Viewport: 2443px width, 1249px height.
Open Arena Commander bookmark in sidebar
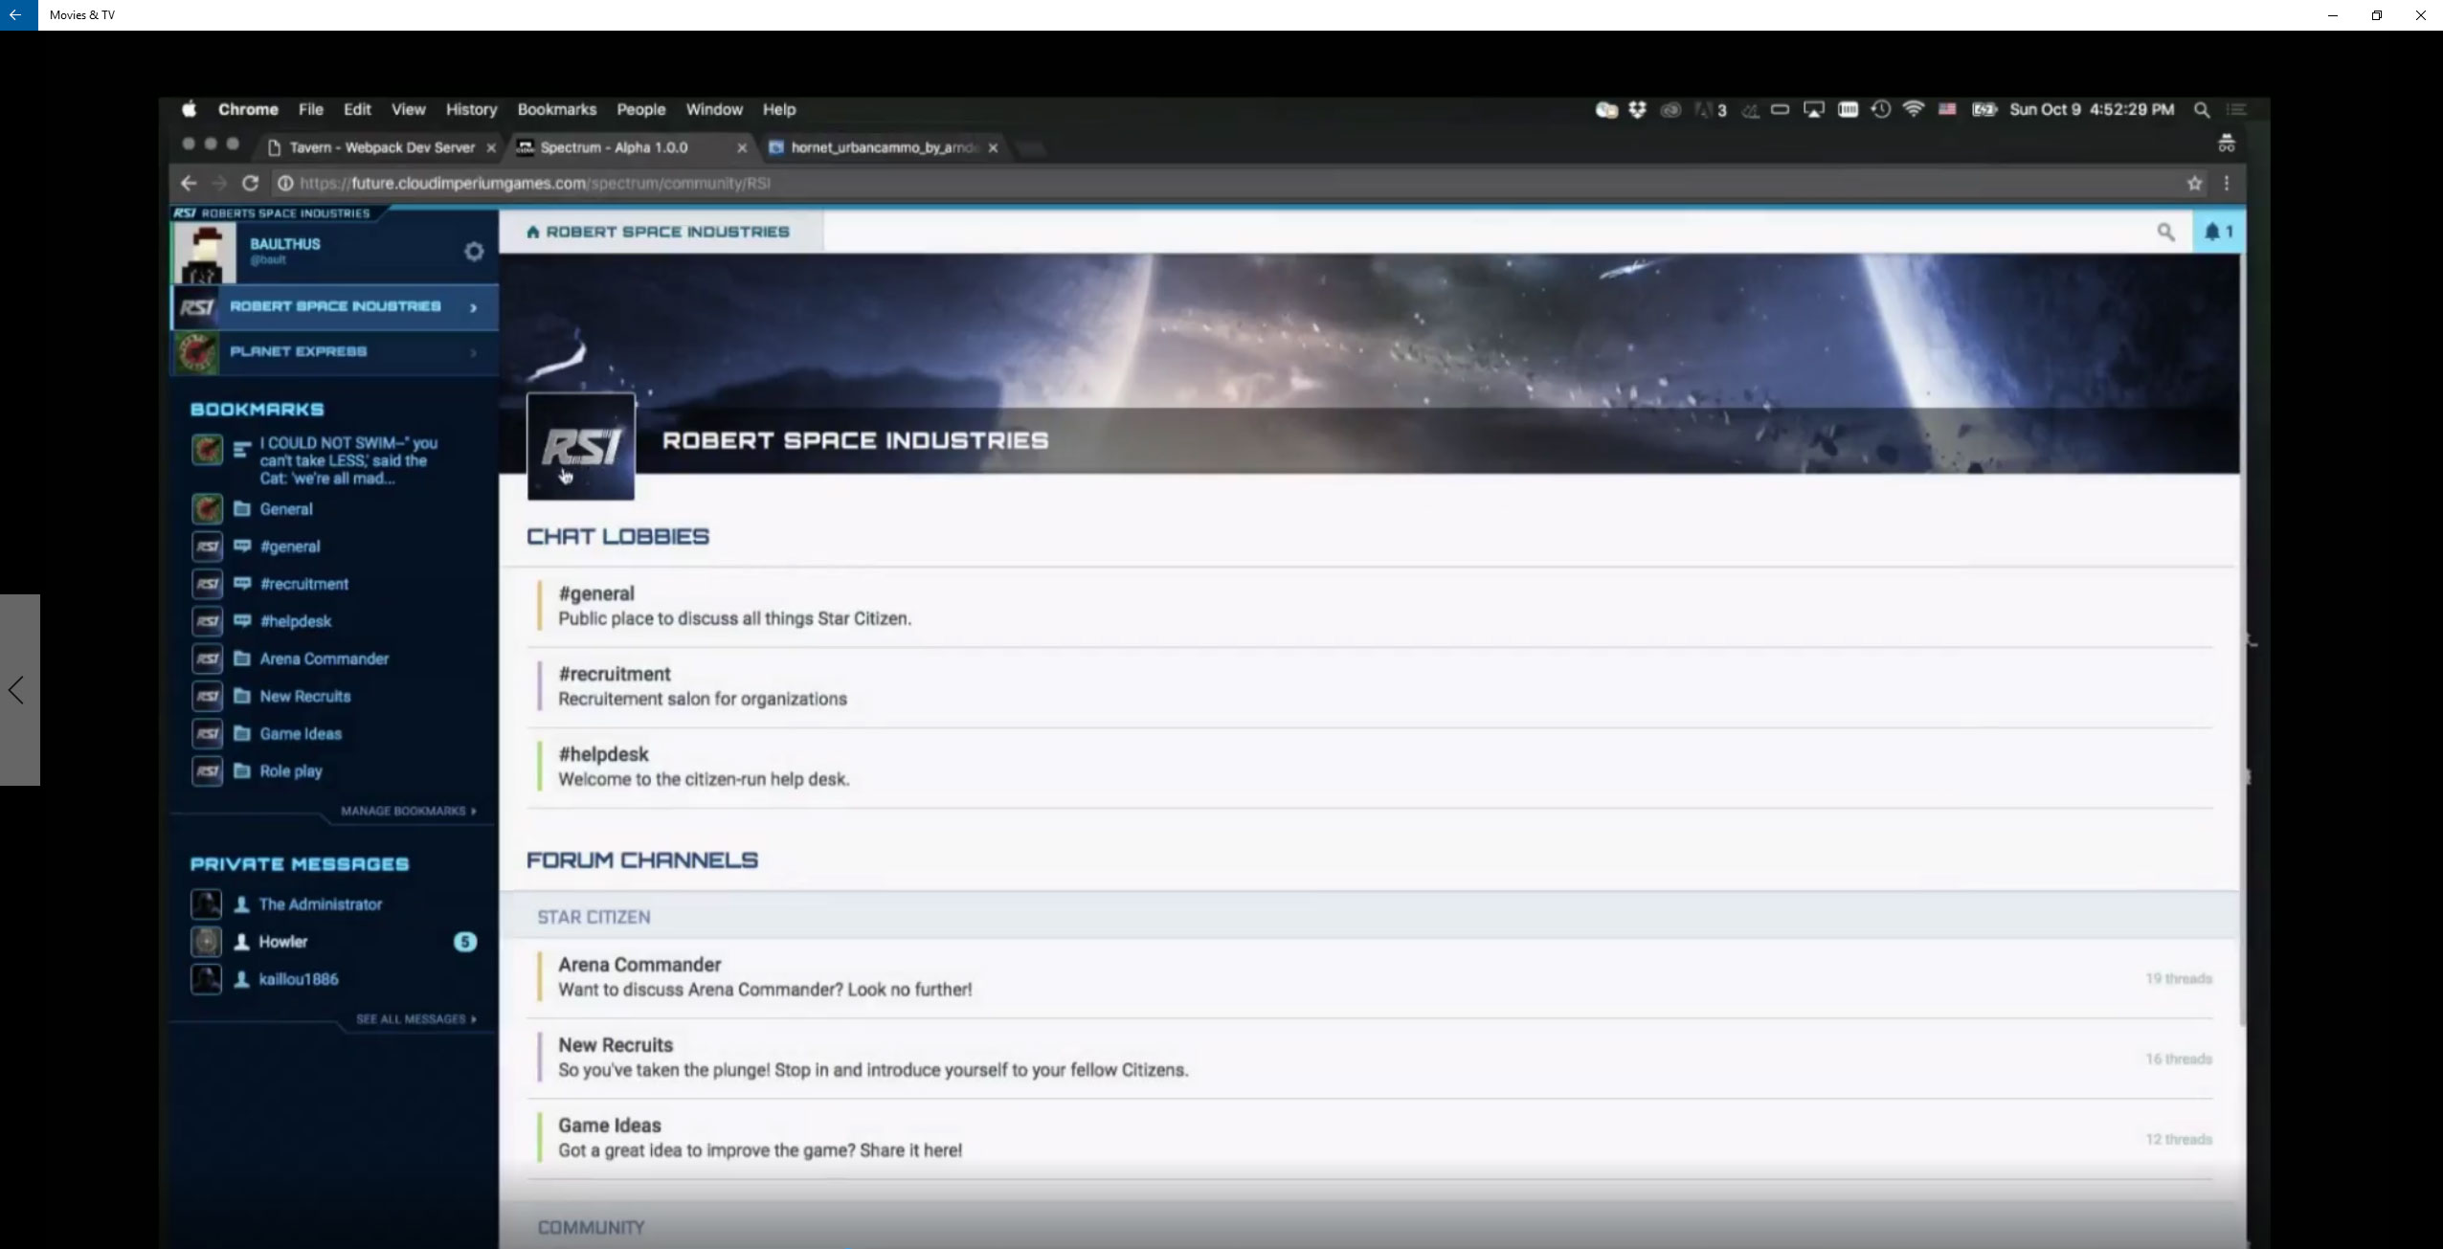coord(325,658)
